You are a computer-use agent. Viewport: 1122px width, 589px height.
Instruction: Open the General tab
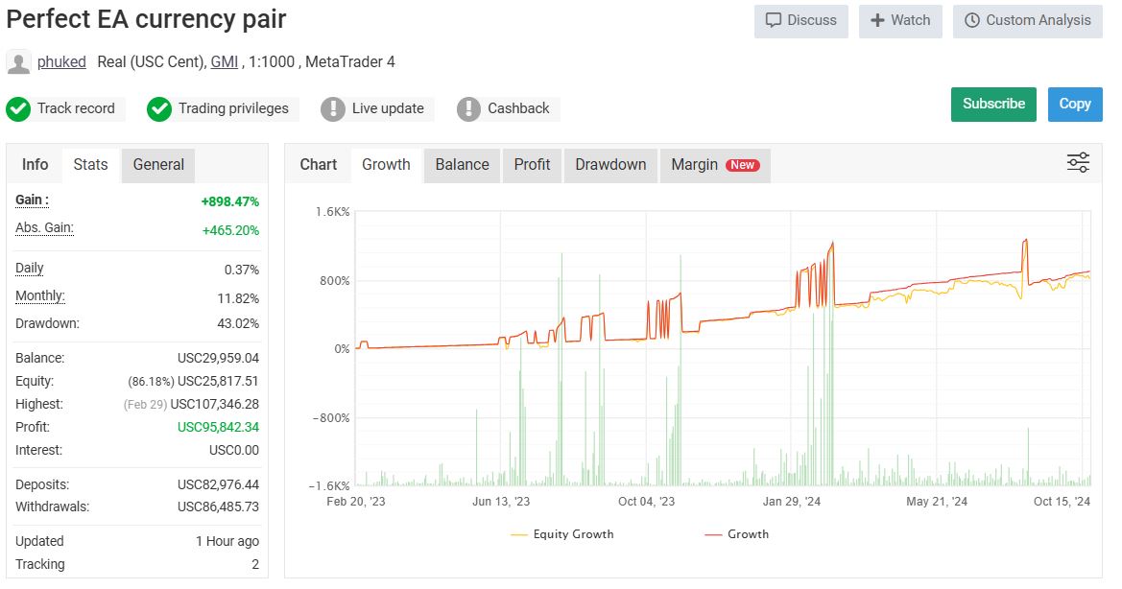coord(158,165)
